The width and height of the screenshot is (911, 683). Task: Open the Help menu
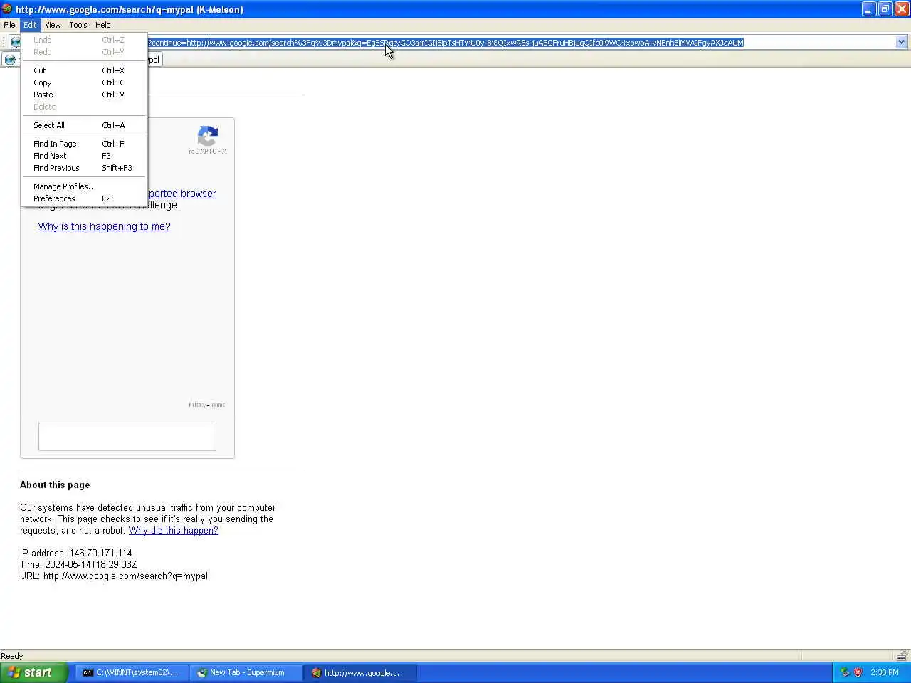[103, 25]
